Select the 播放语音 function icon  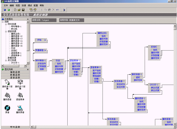[x=7, y=95]
